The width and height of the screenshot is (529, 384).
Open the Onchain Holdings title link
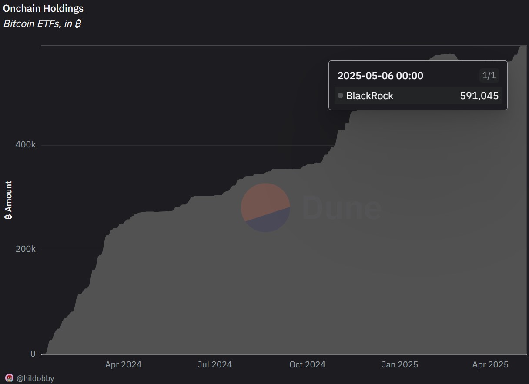43,8
